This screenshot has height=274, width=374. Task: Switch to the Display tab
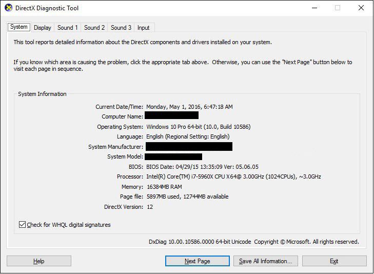[43, 28]
